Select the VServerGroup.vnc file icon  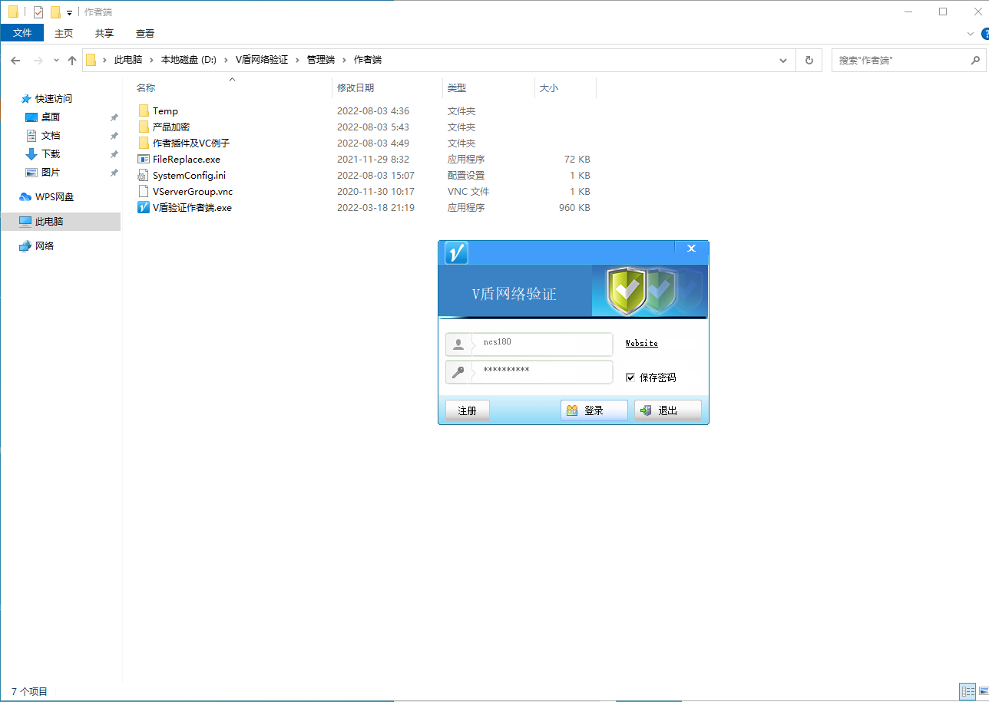(x=144, y=192)
